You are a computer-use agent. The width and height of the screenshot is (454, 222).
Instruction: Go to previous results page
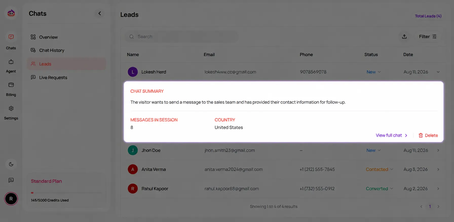pos(421,207)
